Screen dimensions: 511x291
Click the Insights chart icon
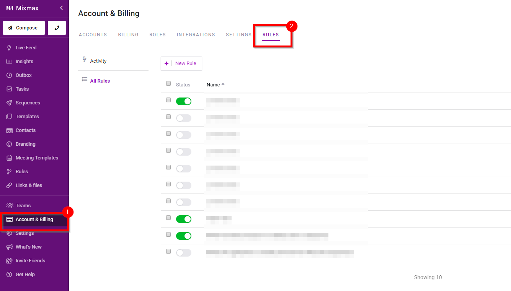pos(10,62)
